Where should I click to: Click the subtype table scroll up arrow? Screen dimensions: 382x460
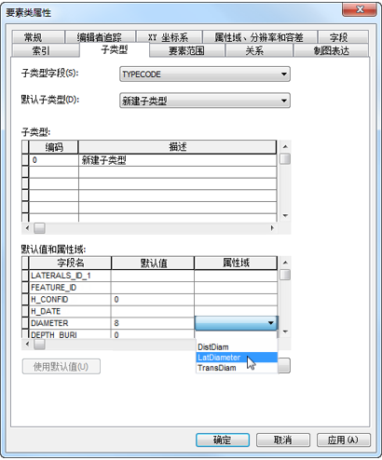pyautogui.click(x=285, y=146)
